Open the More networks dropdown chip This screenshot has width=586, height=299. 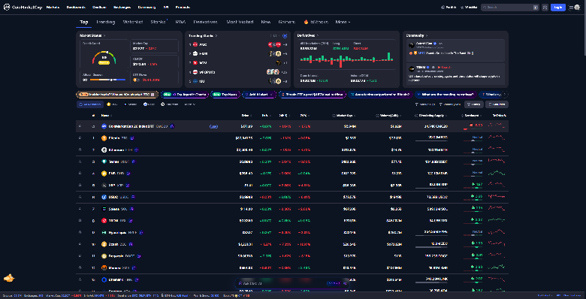point(189,104)
